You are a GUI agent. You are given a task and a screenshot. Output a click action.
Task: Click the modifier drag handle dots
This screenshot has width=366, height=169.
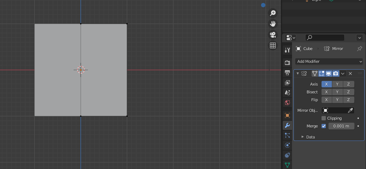360,73
